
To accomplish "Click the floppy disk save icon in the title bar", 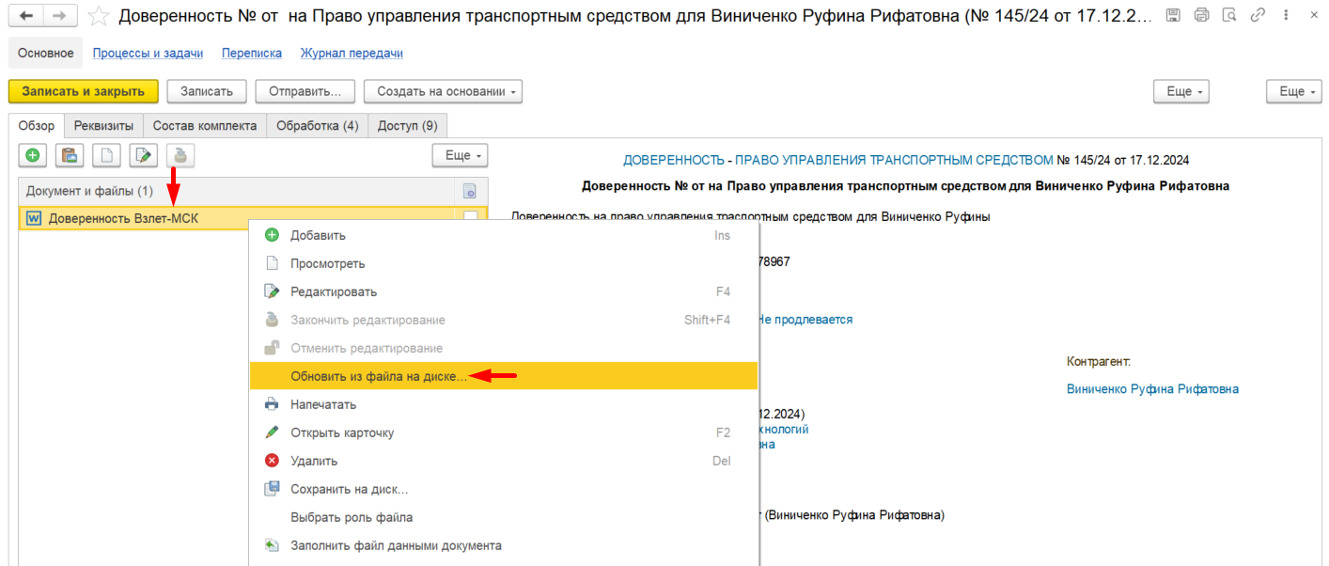I will coord(1173,15).
